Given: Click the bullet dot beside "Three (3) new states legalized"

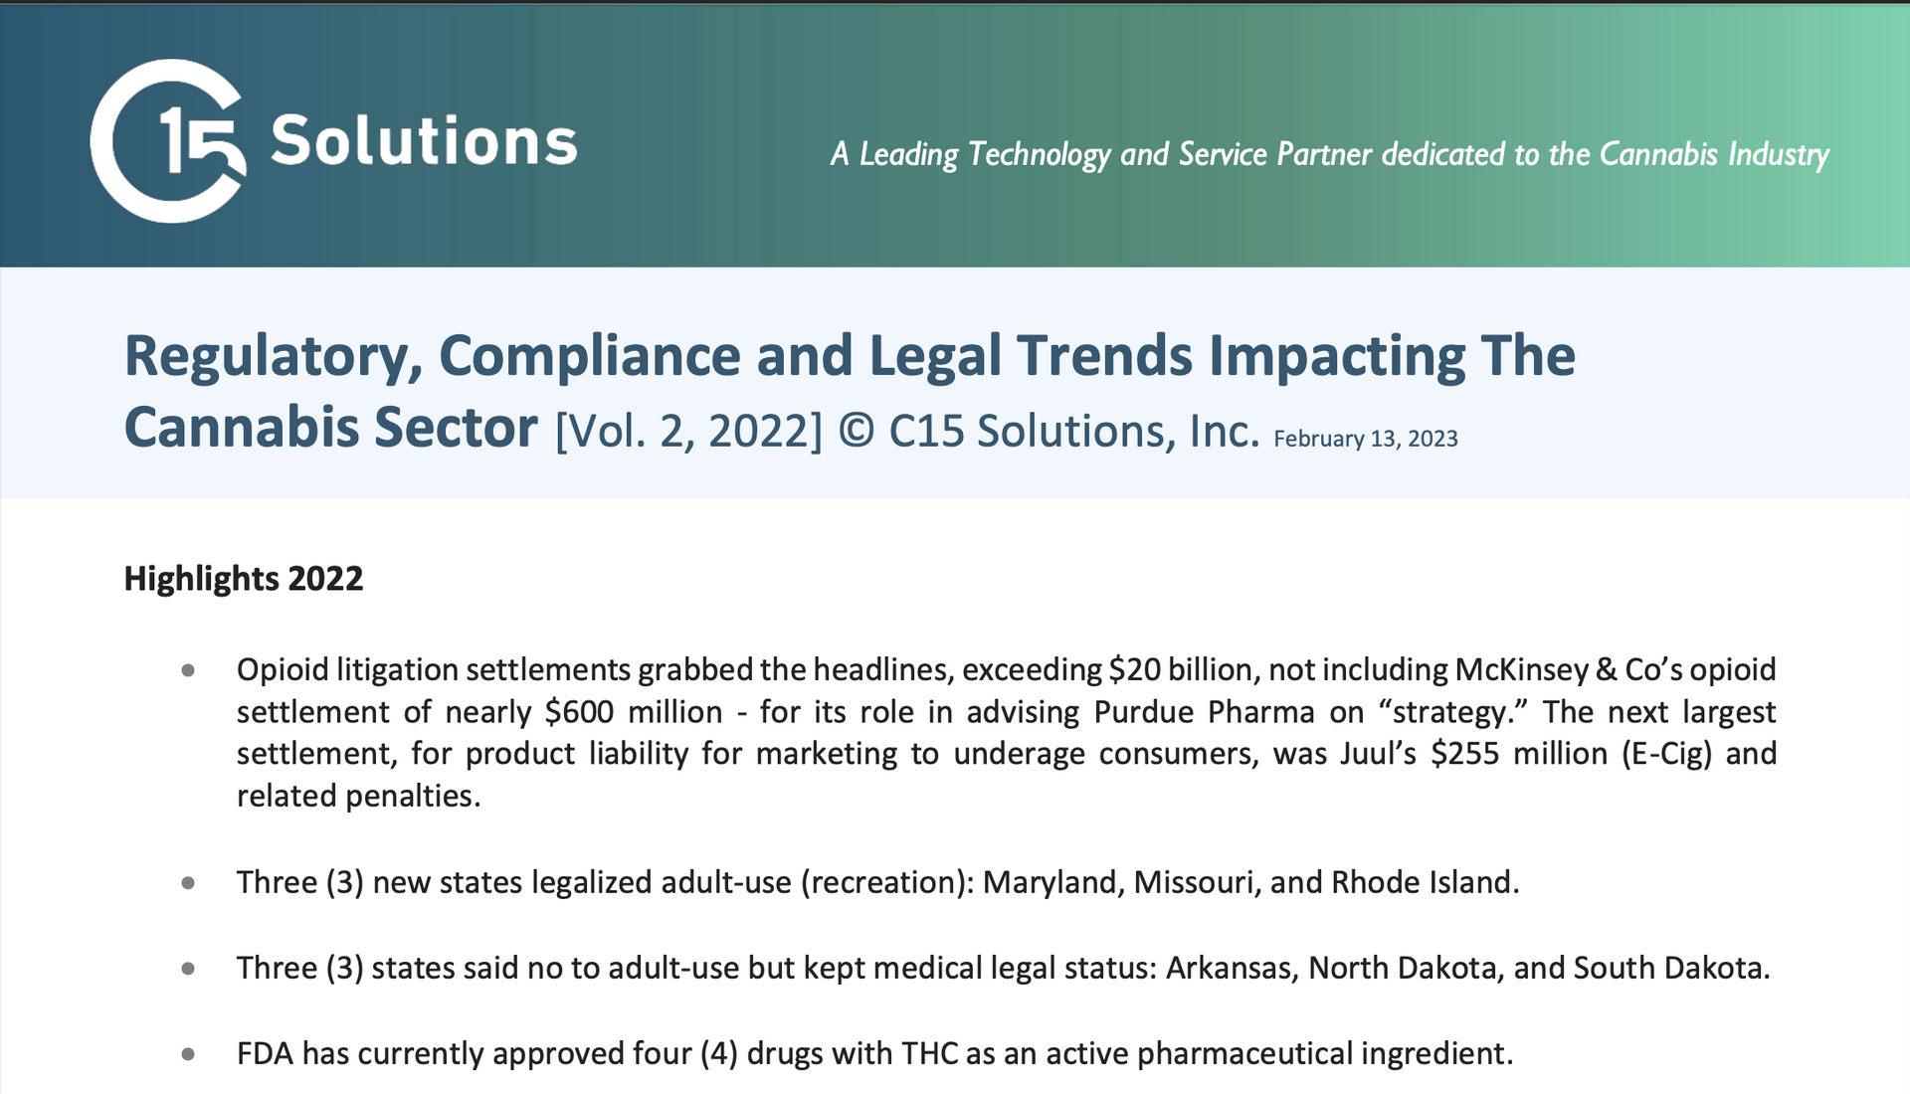Looking at the screenshot, I should tap(188, 883).
